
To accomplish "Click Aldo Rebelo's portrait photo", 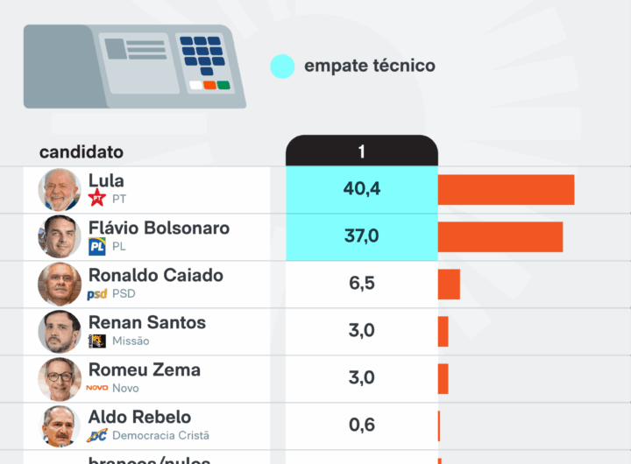I will click(x=60, y=425).
